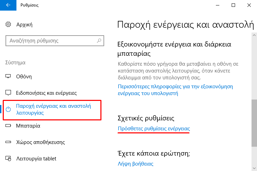This screenshot has height=171, width=257.
Task: Click the gear icon next to Αρχική
Action: pos(8,25)
